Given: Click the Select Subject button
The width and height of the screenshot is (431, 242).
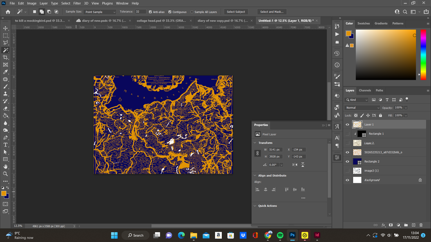Looking at the screenshot, I should click(236, 12).
